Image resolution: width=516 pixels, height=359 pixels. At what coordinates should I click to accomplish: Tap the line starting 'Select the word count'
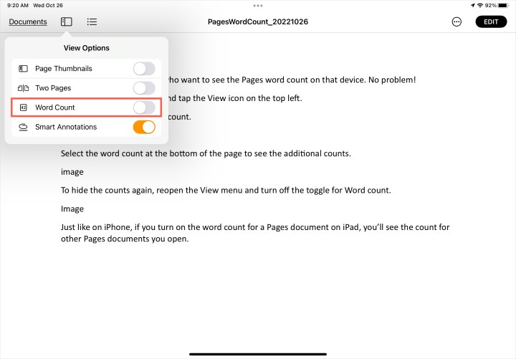pos(206,153)
